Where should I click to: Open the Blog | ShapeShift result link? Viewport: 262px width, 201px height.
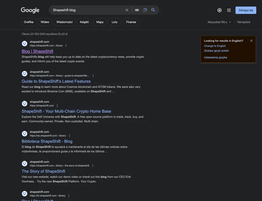(x=37, y=51)
